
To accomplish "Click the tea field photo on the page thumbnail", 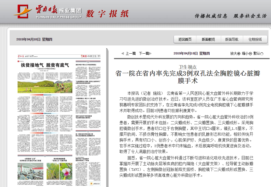I will (45, 86).
